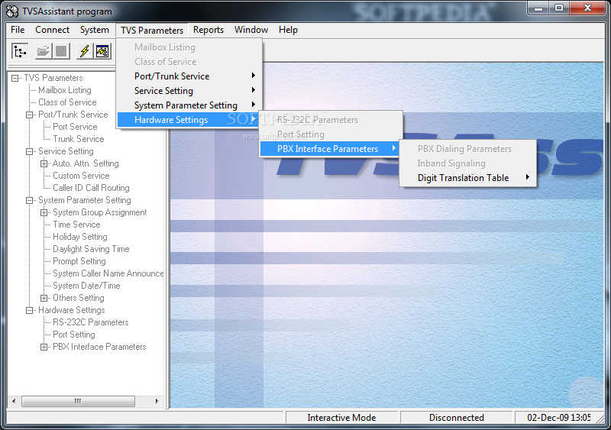Expand the System Group Assignment node
This screenshot has width=611, height=430.
[44, 212]
